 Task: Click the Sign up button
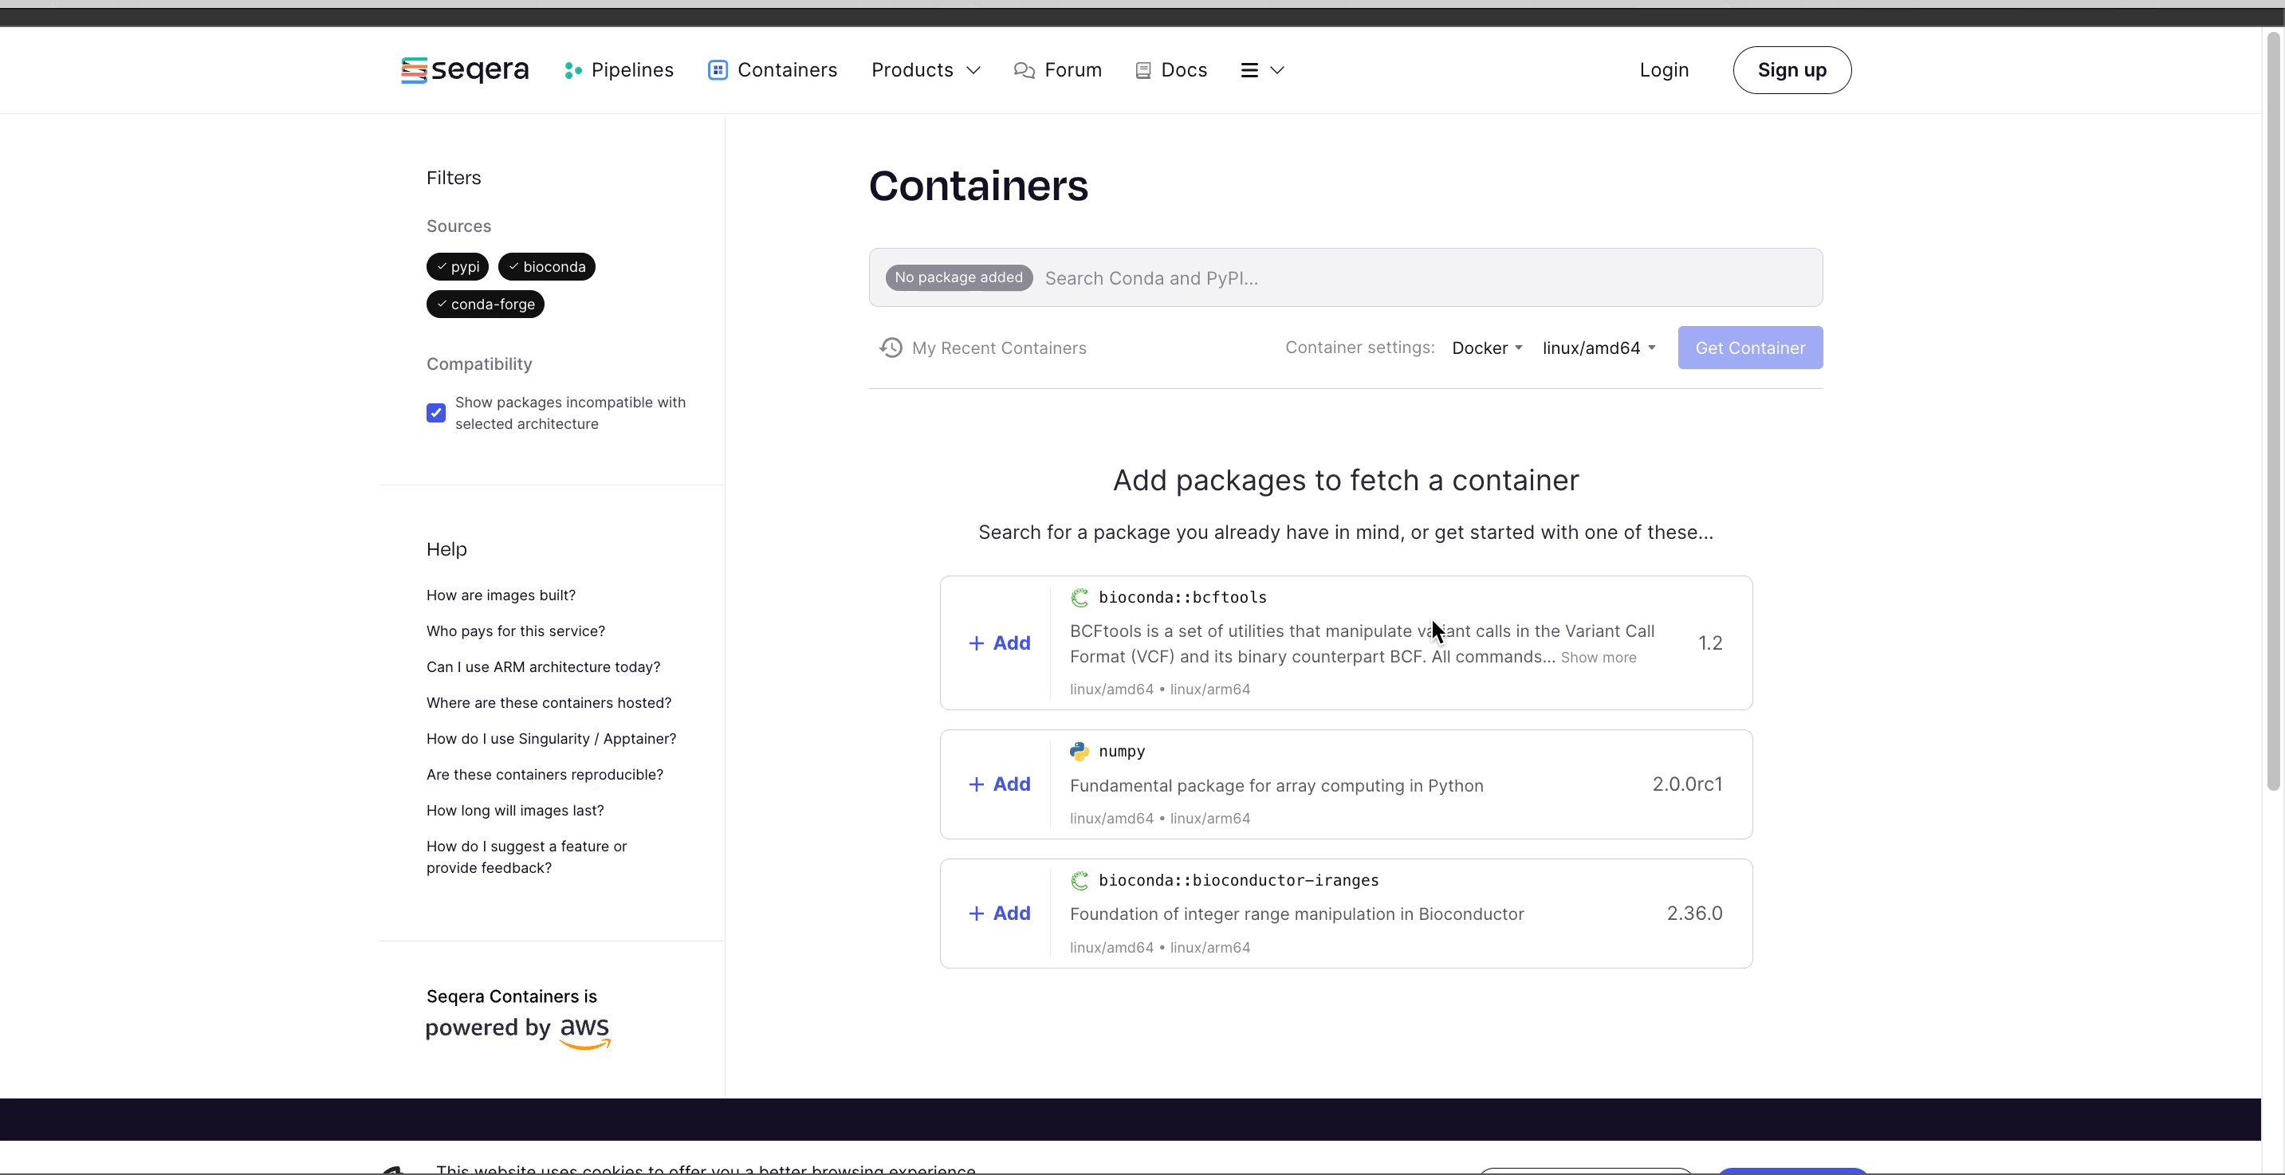(1792, 69)
